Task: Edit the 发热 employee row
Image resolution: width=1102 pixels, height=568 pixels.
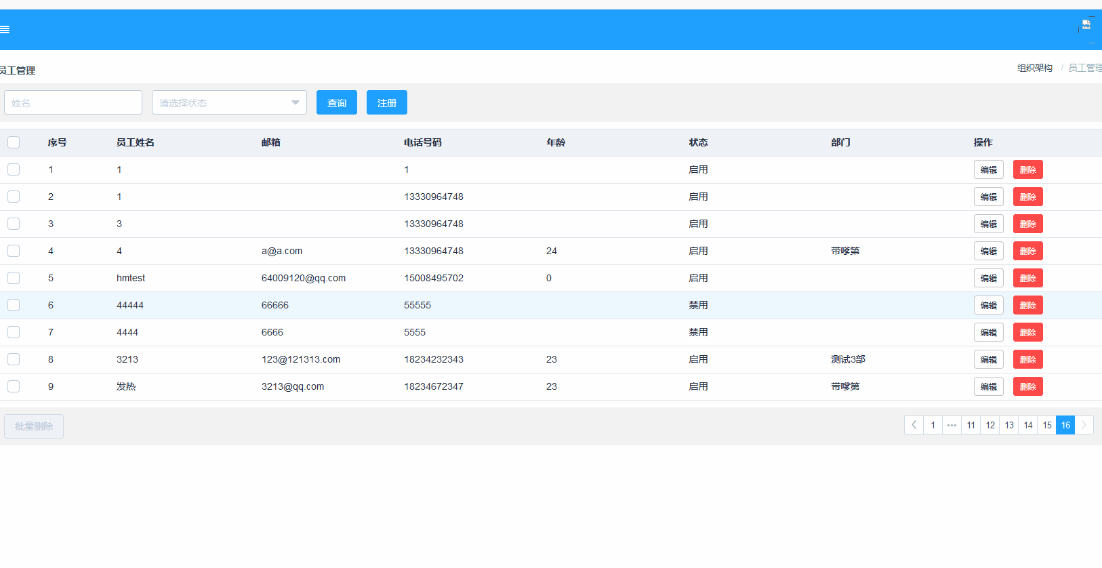Action: [x=989, y=386]
